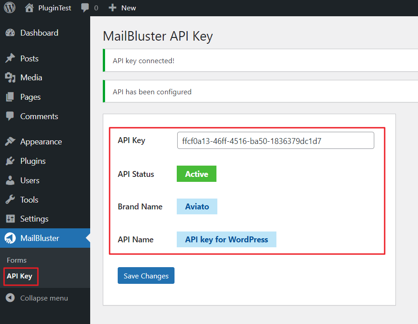
Task: Click the Plugins plug icon
Action: pyautogui.click(x=10, y=161)
